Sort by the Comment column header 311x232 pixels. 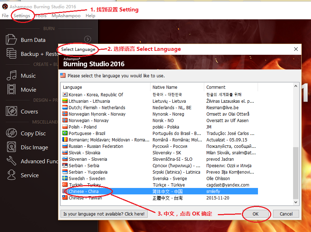[231, 87]
